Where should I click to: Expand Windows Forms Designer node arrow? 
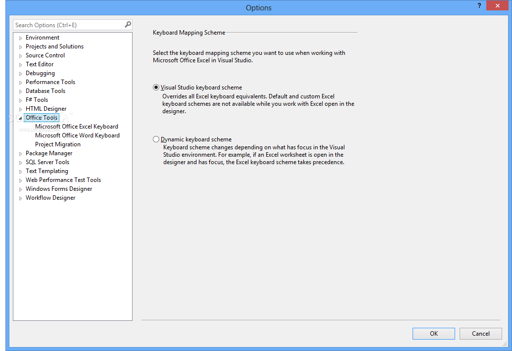tap(20, 189)
